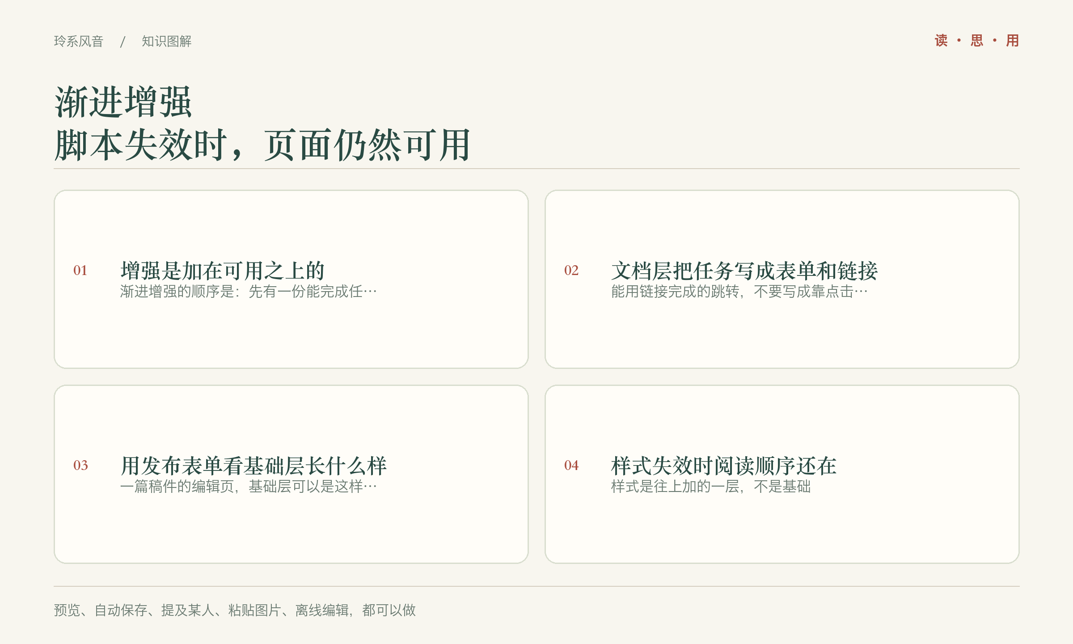Click number 04 on fourth card
This screenshot has height=644, width=1073.
coord(571,465)
